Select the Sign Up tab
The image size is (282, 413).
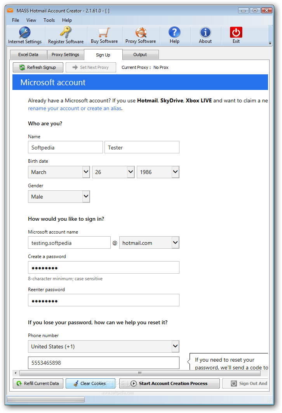tap(103, 55)
